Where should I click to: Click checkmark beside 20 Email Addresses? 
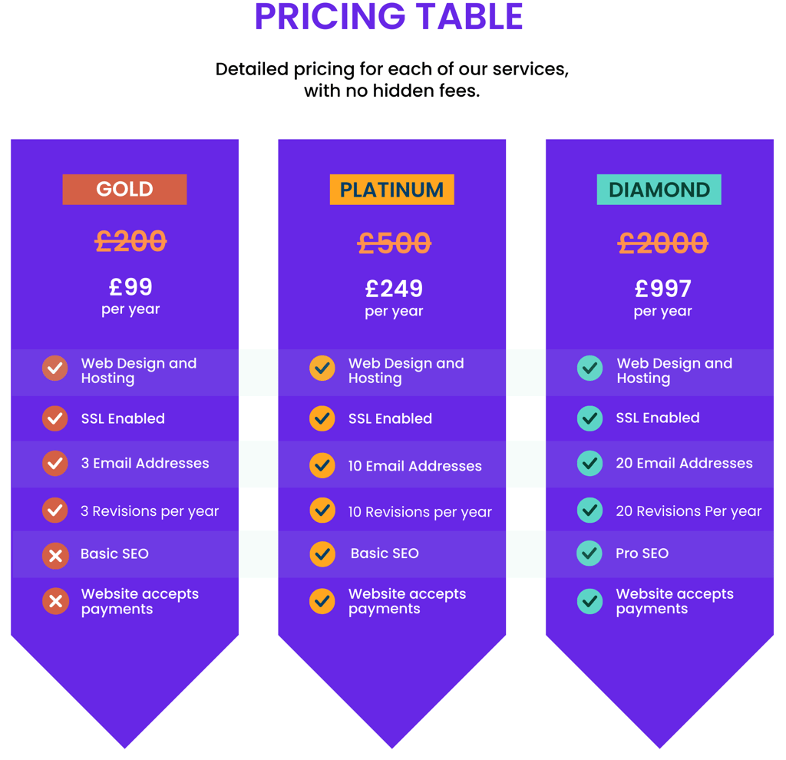[x=590, y=463]
